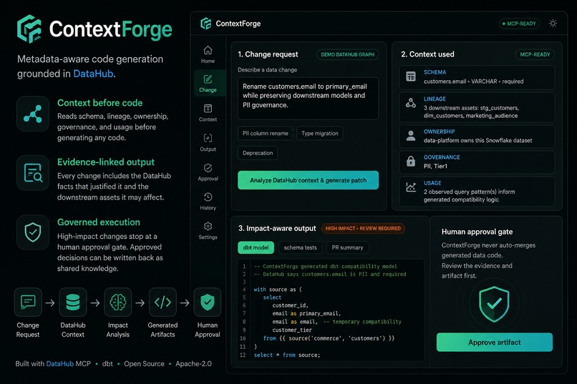Image resolution: width=577 pixels, height=384 pixels.
Task: Click the DataHub link in the footer
Action: (59, 364)
